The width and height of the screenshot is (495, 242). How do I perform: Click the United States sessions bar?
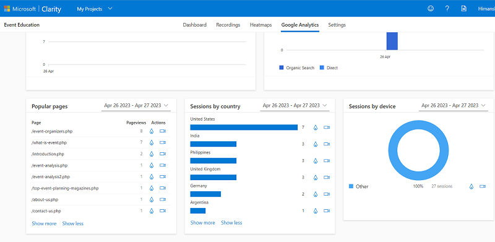244,127
